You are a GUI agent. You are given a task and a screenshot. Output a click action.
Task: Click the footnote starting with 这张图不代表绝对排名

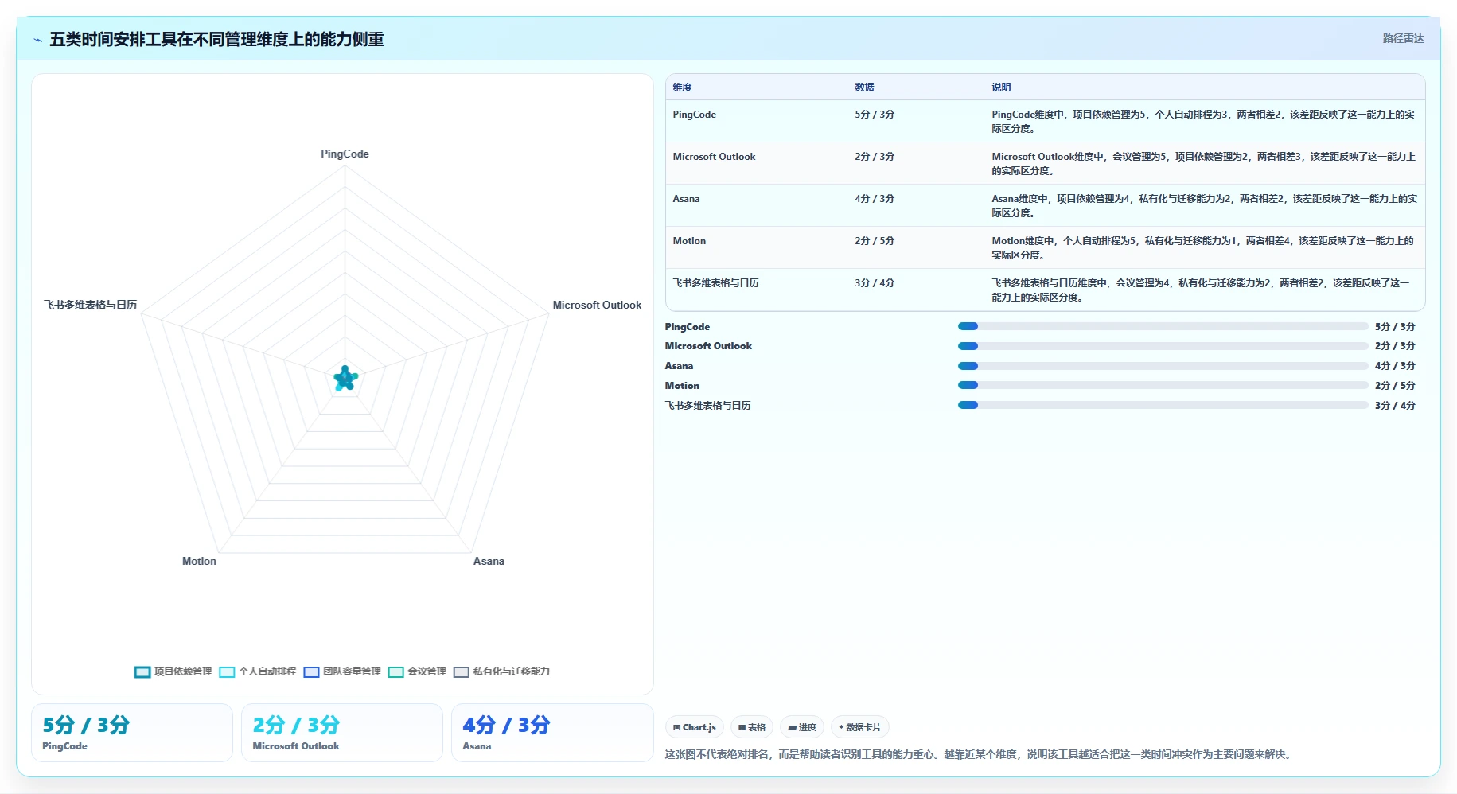(x=978, y=754)
